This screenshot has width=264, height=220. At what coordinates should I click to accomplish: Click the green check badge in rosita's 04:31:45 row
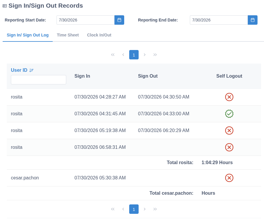pyautogui.click(x=229, y=114)
